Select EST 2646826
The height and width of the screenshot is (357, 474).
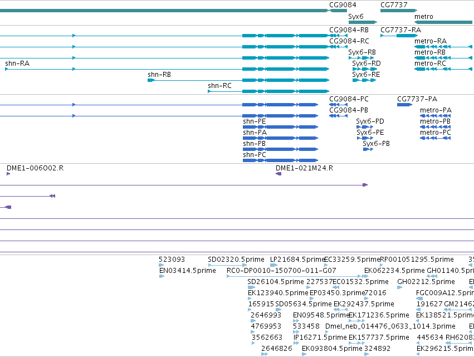(x=265, y=354)
